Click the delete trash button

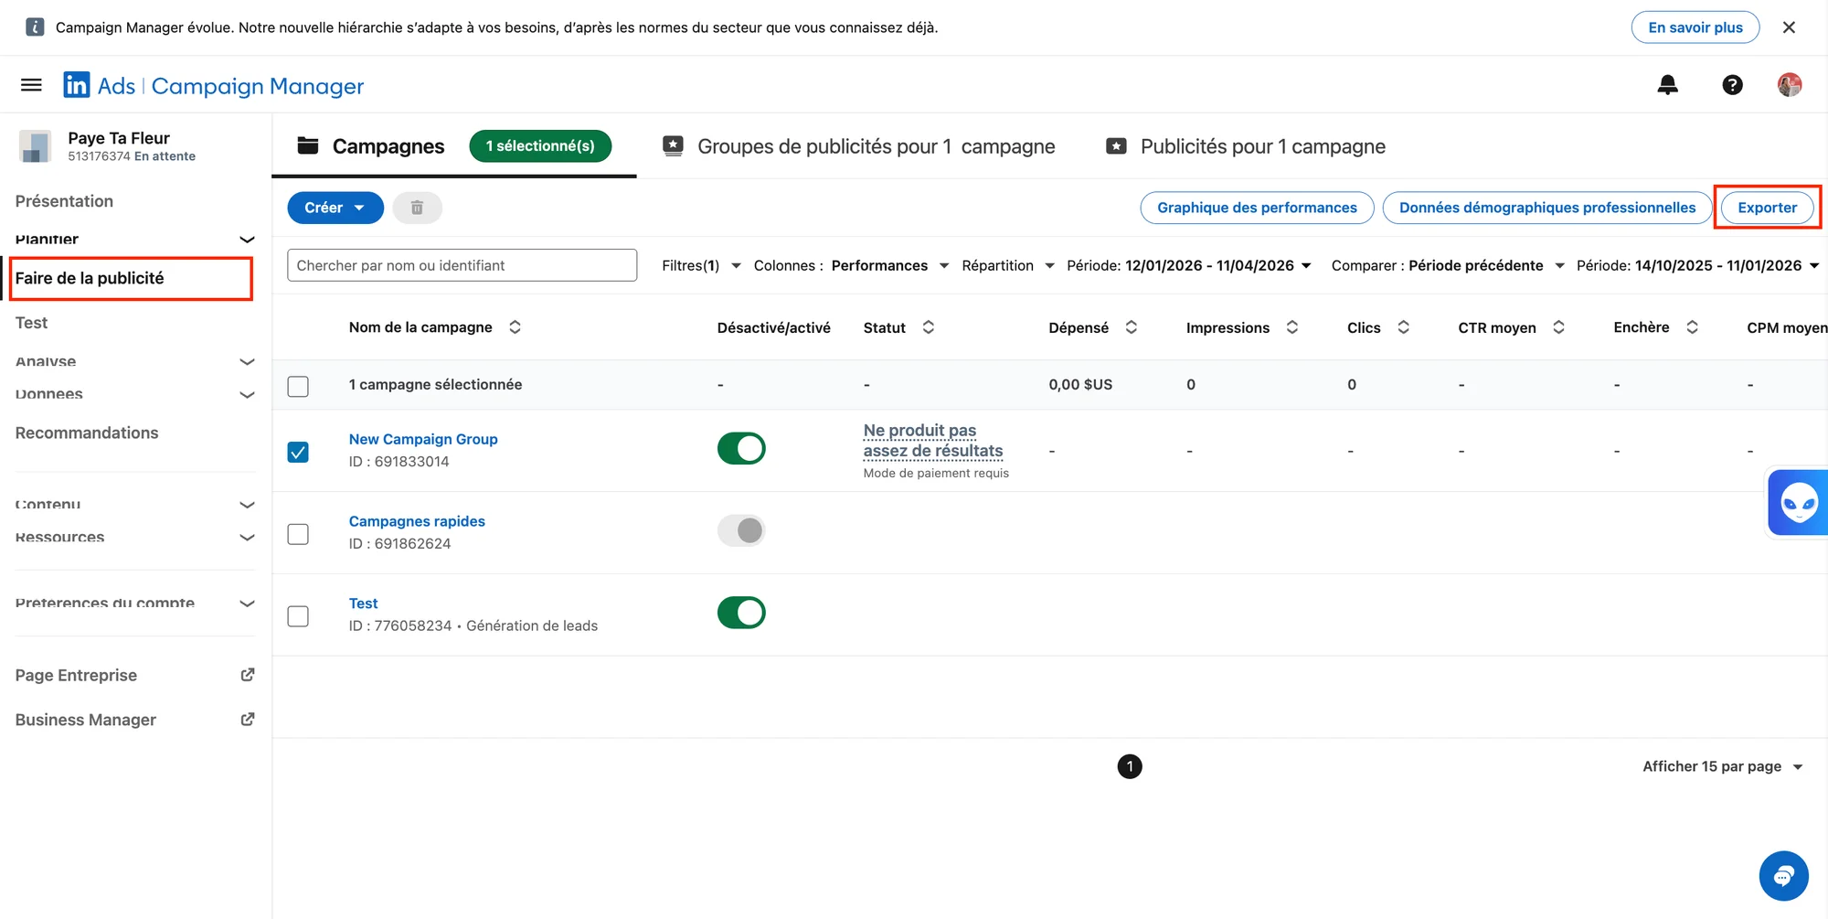point(417,208)
